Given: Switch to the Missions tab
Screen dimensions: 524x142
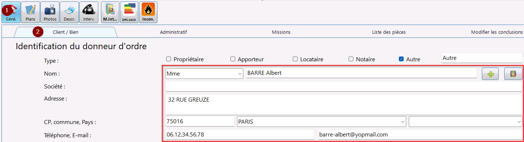Looking at the screenshot, I should (281, 32).
